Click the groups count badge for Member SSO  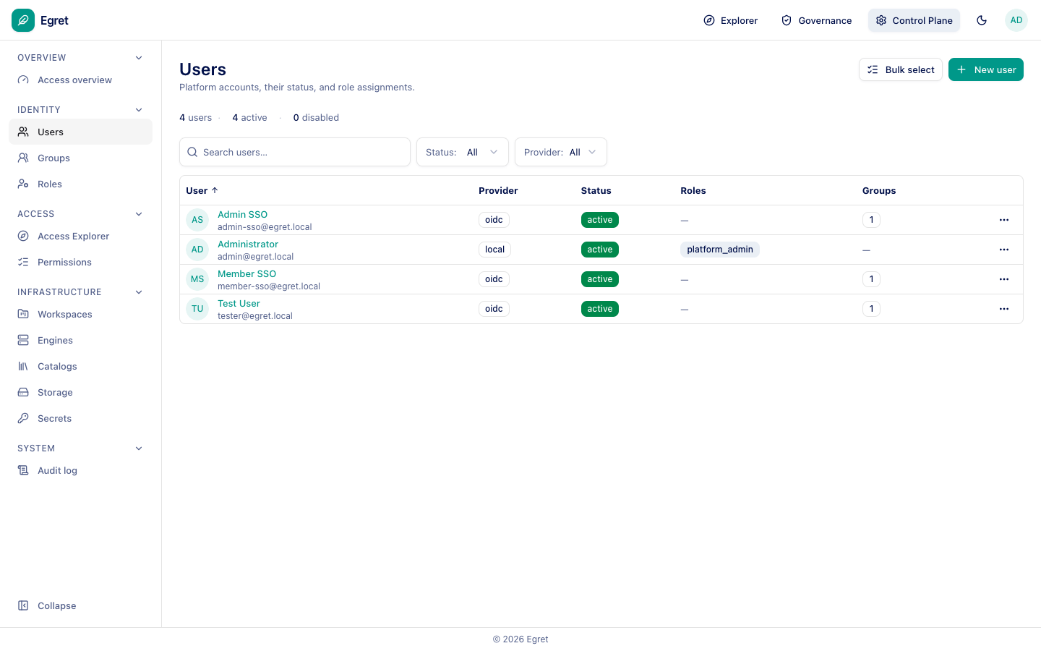[x=871, y=279]
